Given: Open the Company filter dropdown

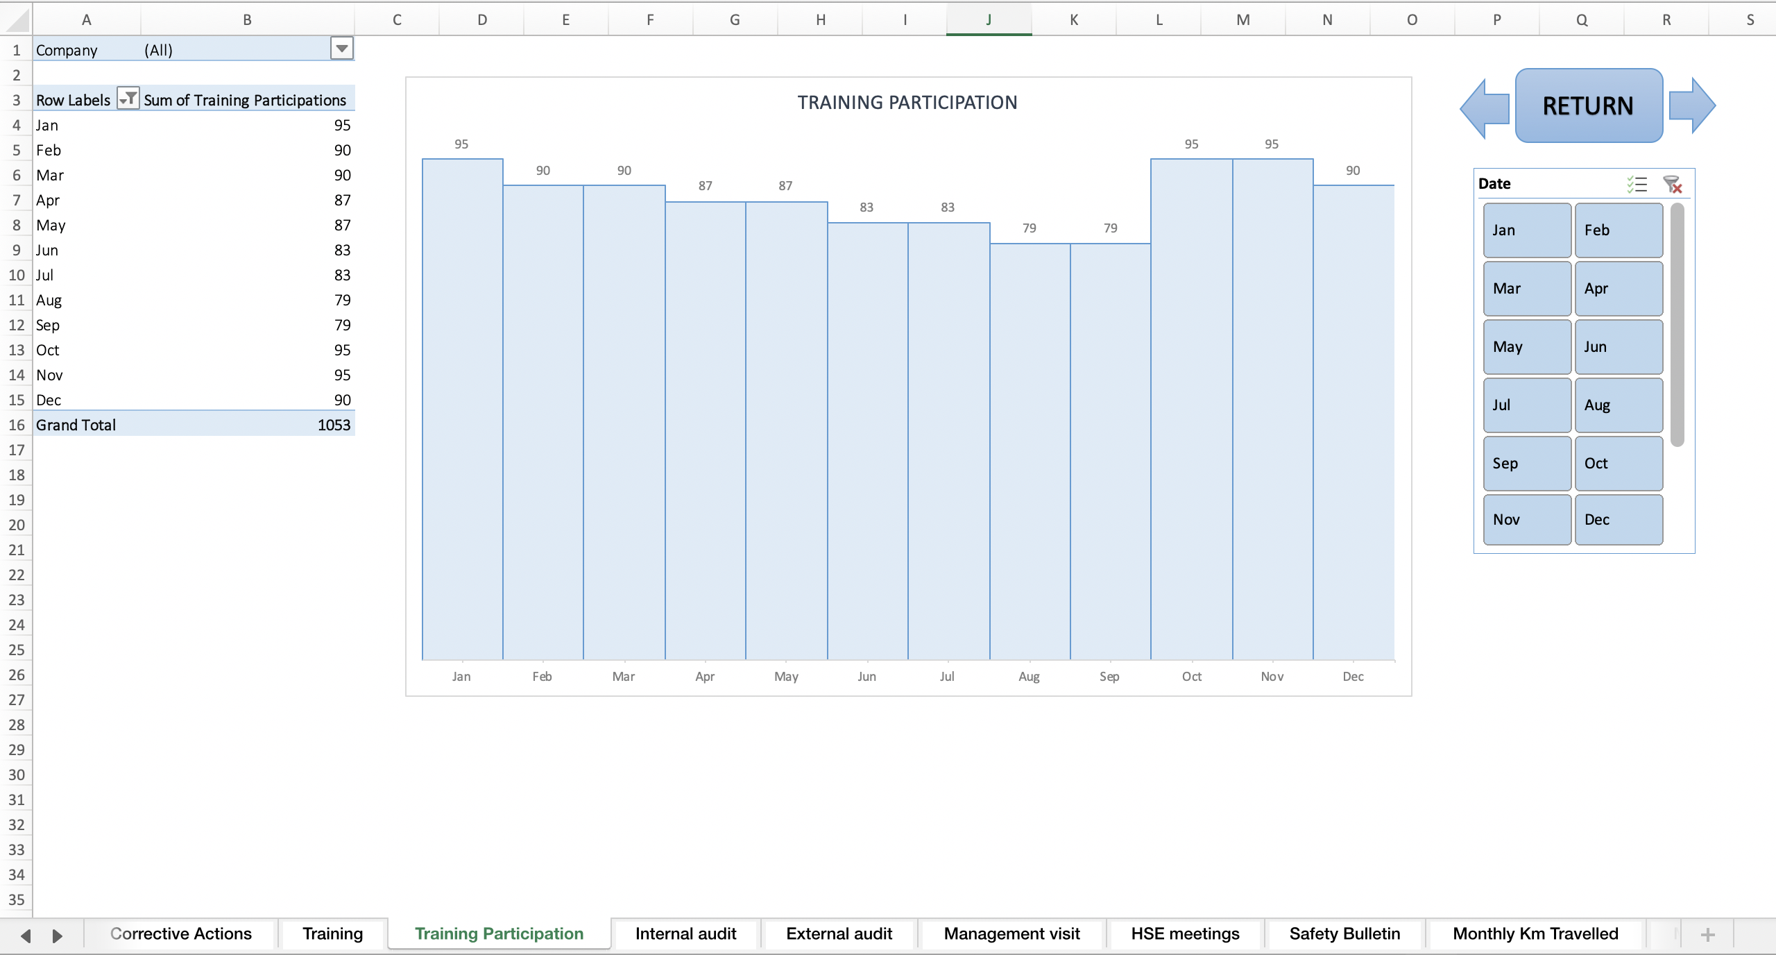Looking at the screenshot, I should click(341, 49).
